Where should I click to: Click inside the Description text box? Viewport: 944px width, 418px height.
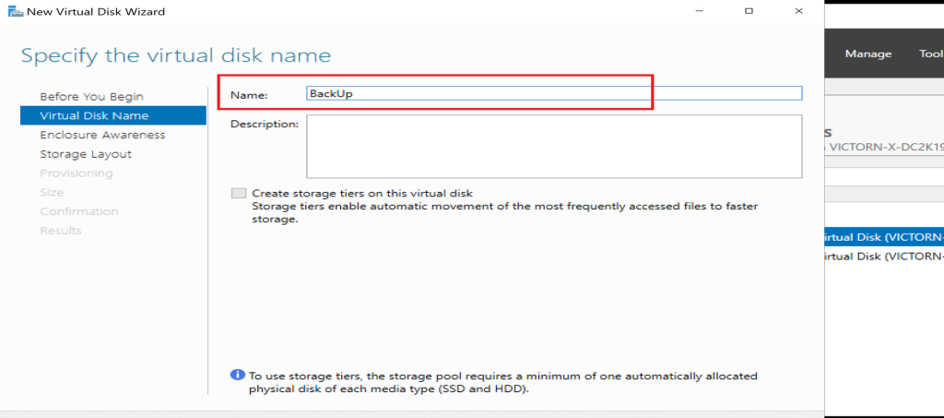click(x=553, y=146)
